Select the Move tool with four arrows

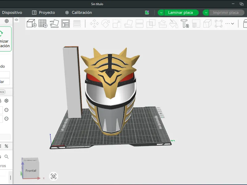(94, 24)
